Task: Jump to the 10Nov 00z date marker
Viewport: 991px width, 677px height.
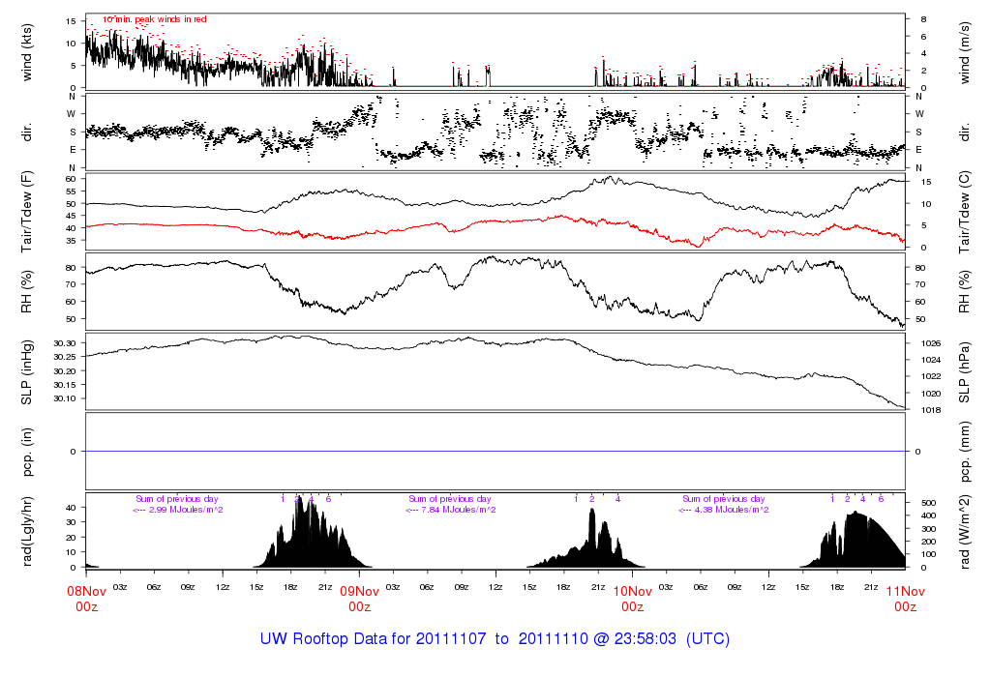Action: coord(632,599)
